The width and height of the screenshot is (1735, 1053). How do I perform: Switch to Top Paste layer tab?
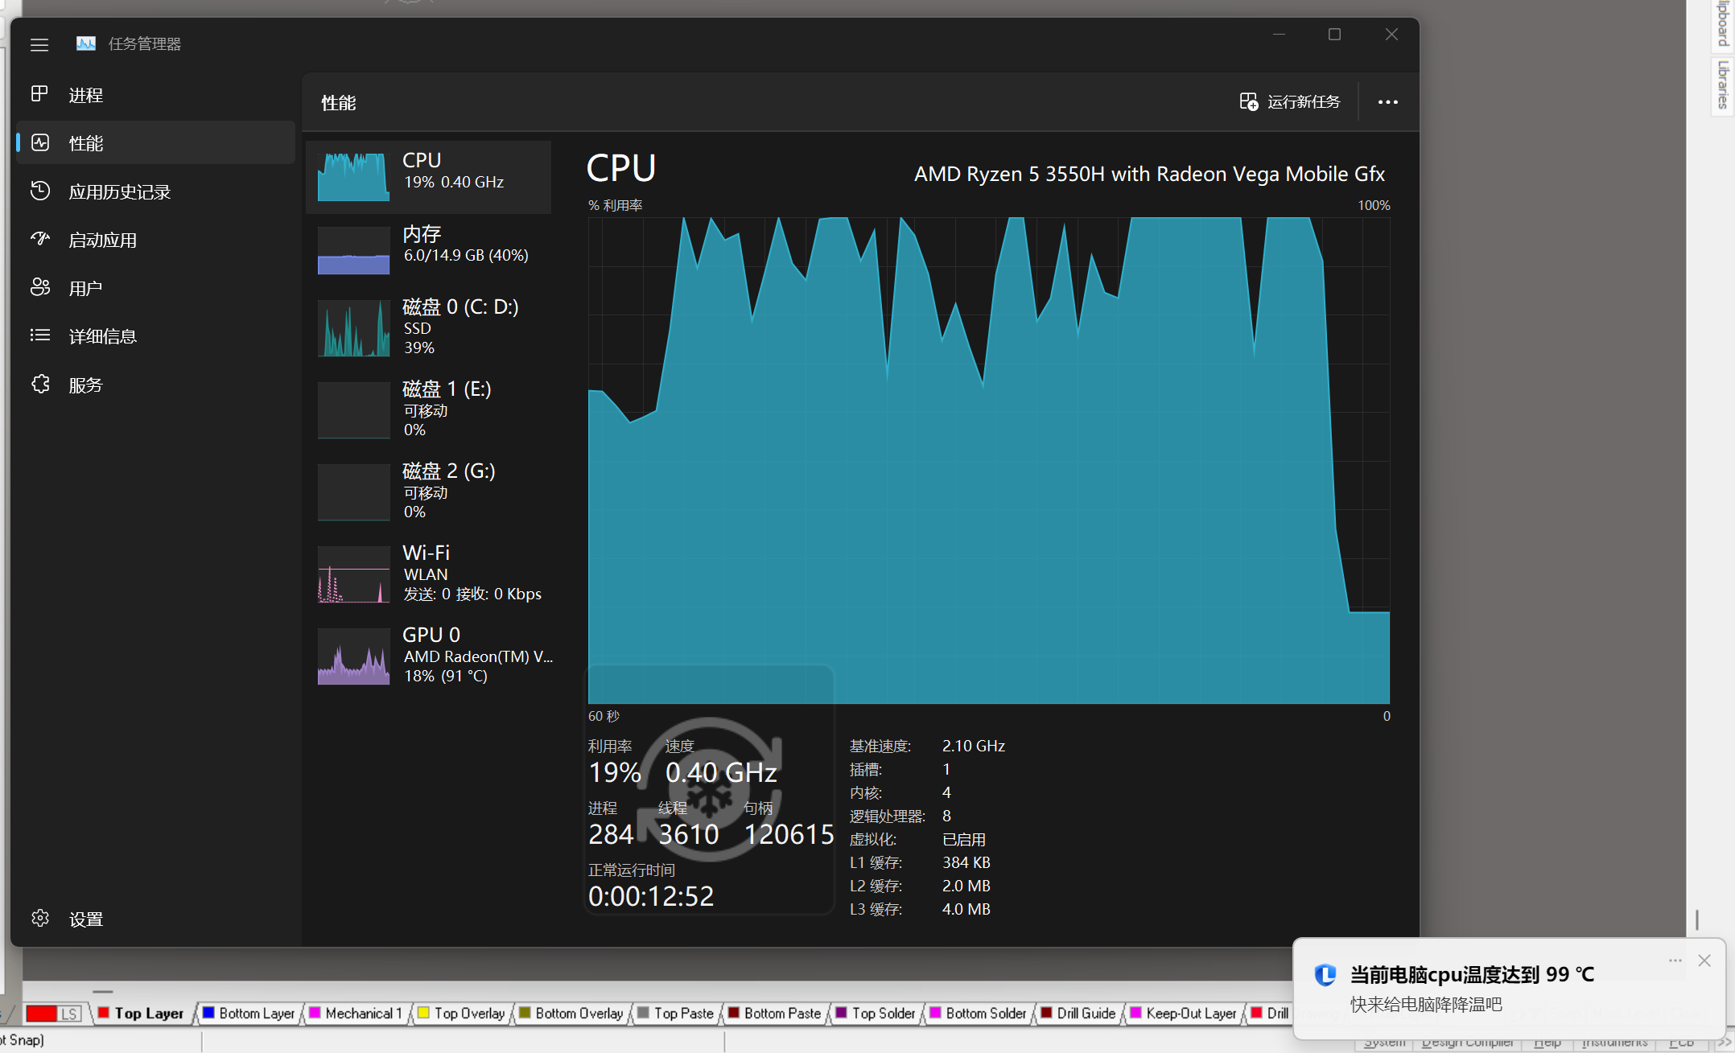677,1014
